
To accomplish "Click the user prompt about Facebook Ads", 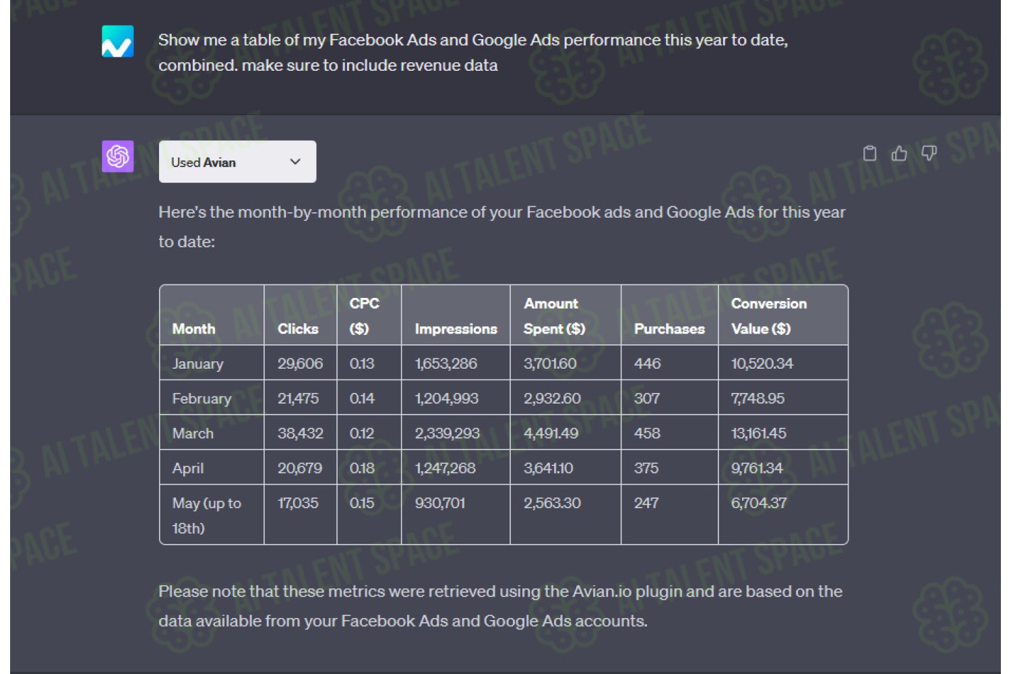I will coord(472,53).
